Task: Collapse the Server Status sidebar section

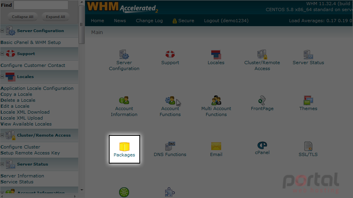Action: point(2,164)
